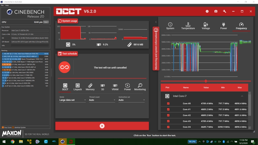
Task: Select the OCCT test type
Action: (65, 87)
